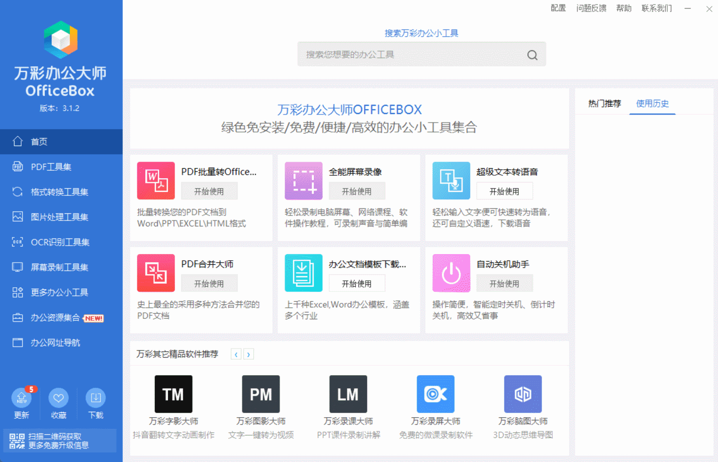
Task: Open the 超级文本转语音 tool icon
Action: click(x=451, y=181)
